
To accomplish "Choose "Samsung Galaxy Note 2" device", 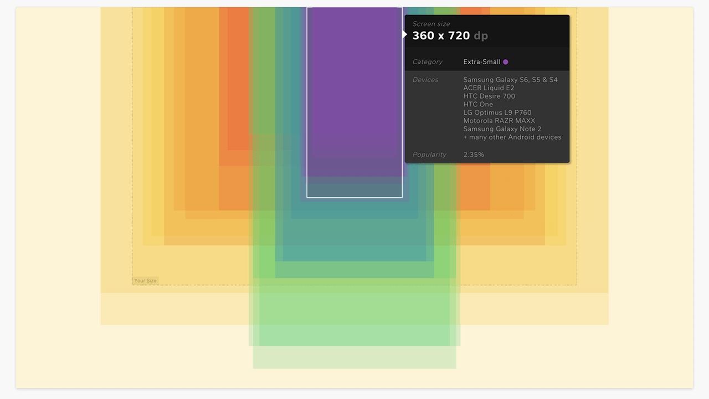I will coord(502,129).
